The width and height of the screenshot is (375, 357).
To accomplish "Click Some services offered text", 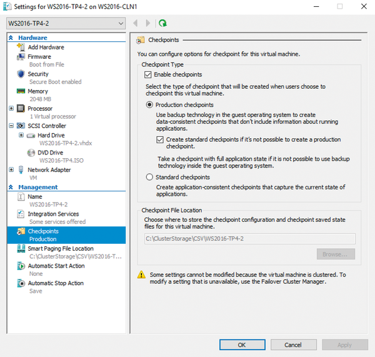I will (x=57, y=222).
